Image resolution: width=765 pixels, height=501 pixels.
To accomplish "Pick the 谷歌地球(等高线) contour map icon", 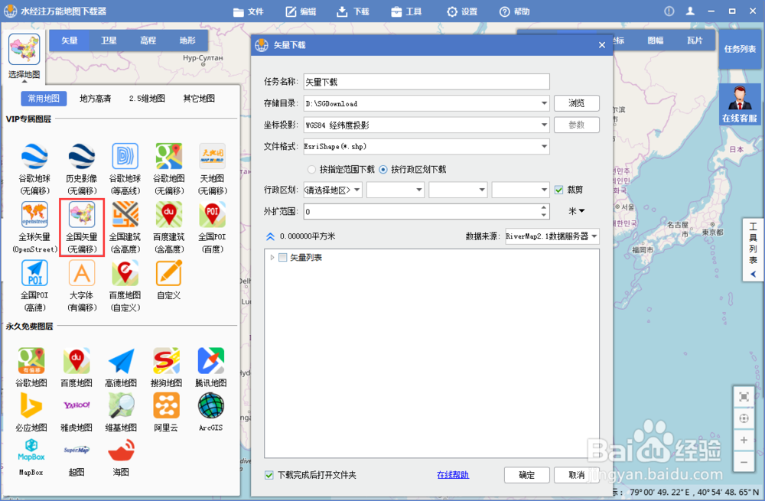I will [125, 156].
